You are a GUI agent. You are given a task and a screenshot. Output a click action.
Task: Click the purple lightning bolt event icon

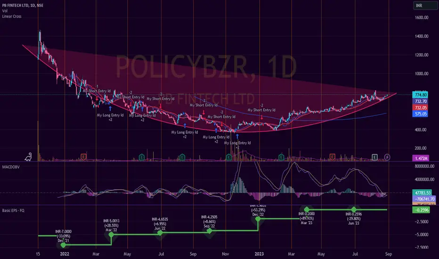pyautogui.click(x=387, y=157)
